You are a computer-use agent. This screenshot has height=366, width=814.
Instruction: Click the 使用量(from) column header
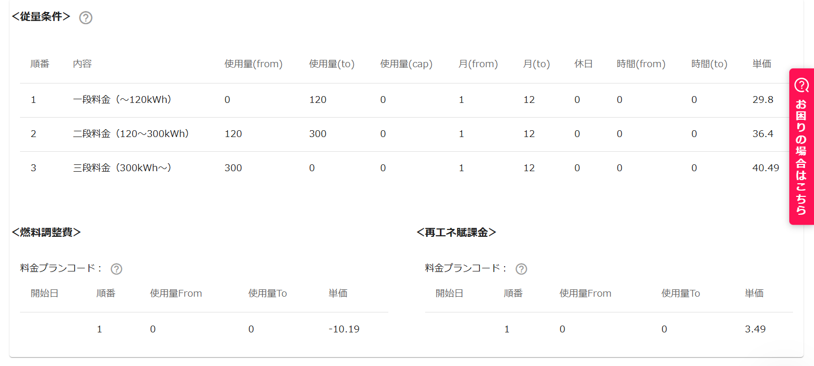point(254,64)
